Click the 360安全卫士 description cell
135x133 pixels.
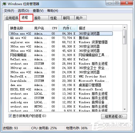(x=94, y=68)
